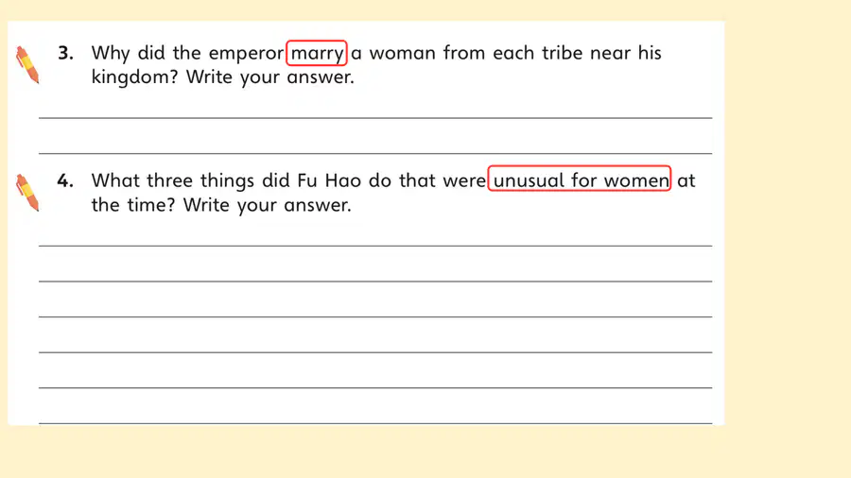
Task: Select the red-boxed phrase "unusual for women"
Action: (580, 179)
